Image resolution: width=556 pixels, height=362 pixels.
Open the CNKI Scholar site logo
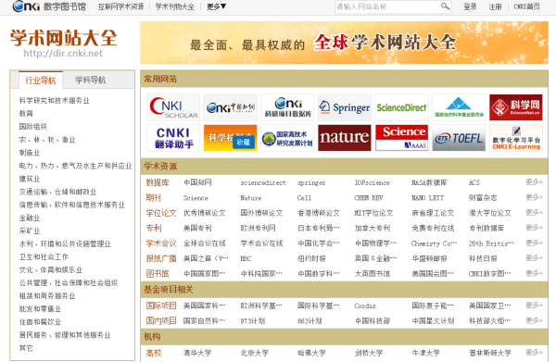tap(173, 107)
